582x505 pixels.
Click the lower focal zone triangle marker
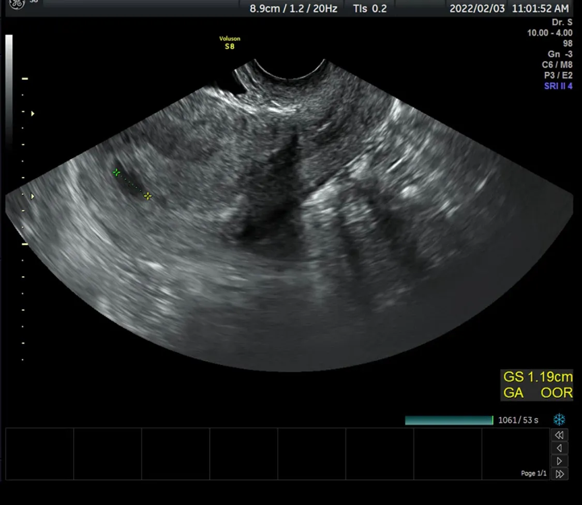pos(33,196)
